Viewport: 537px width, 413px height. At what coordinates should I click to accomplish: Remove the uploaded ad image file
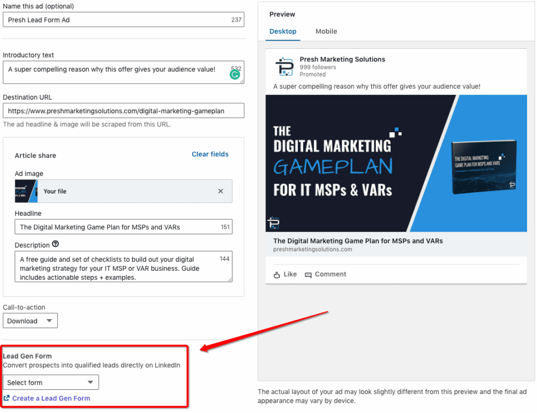click(x=221, y=191)
